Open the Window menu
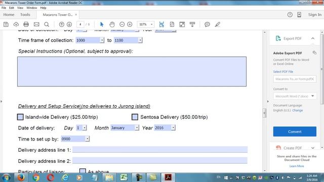The image size is (324, 182). (31, 8)
